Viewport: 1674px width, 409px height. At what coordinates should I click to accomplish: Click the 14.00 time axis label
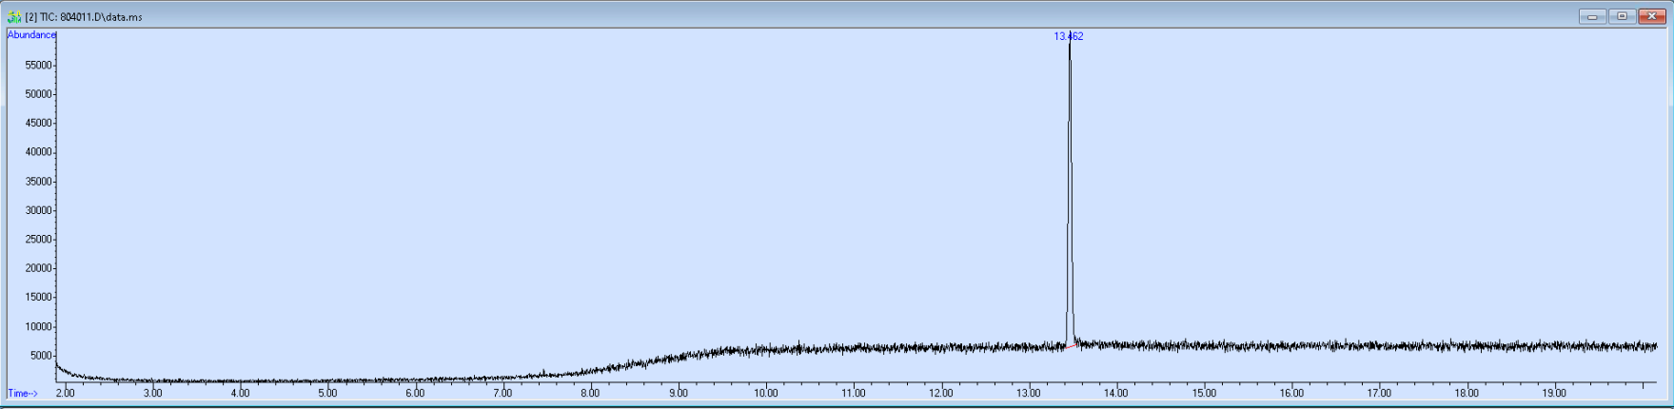coord(1116,393)
